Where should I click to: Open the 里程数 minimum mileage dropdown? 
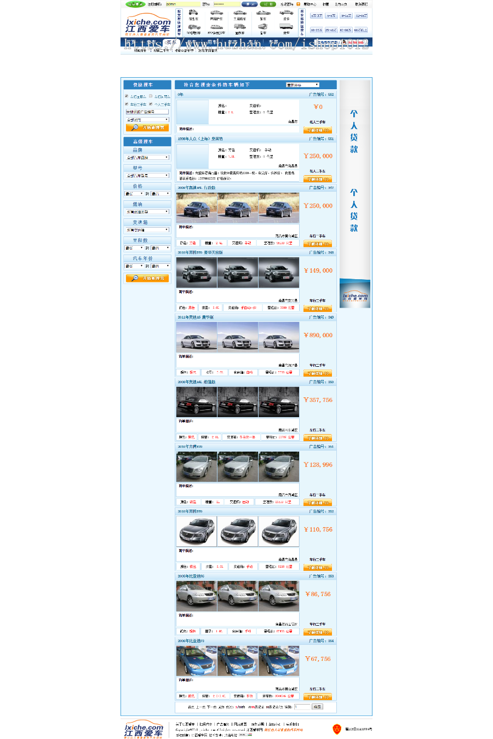click(134, 248)
